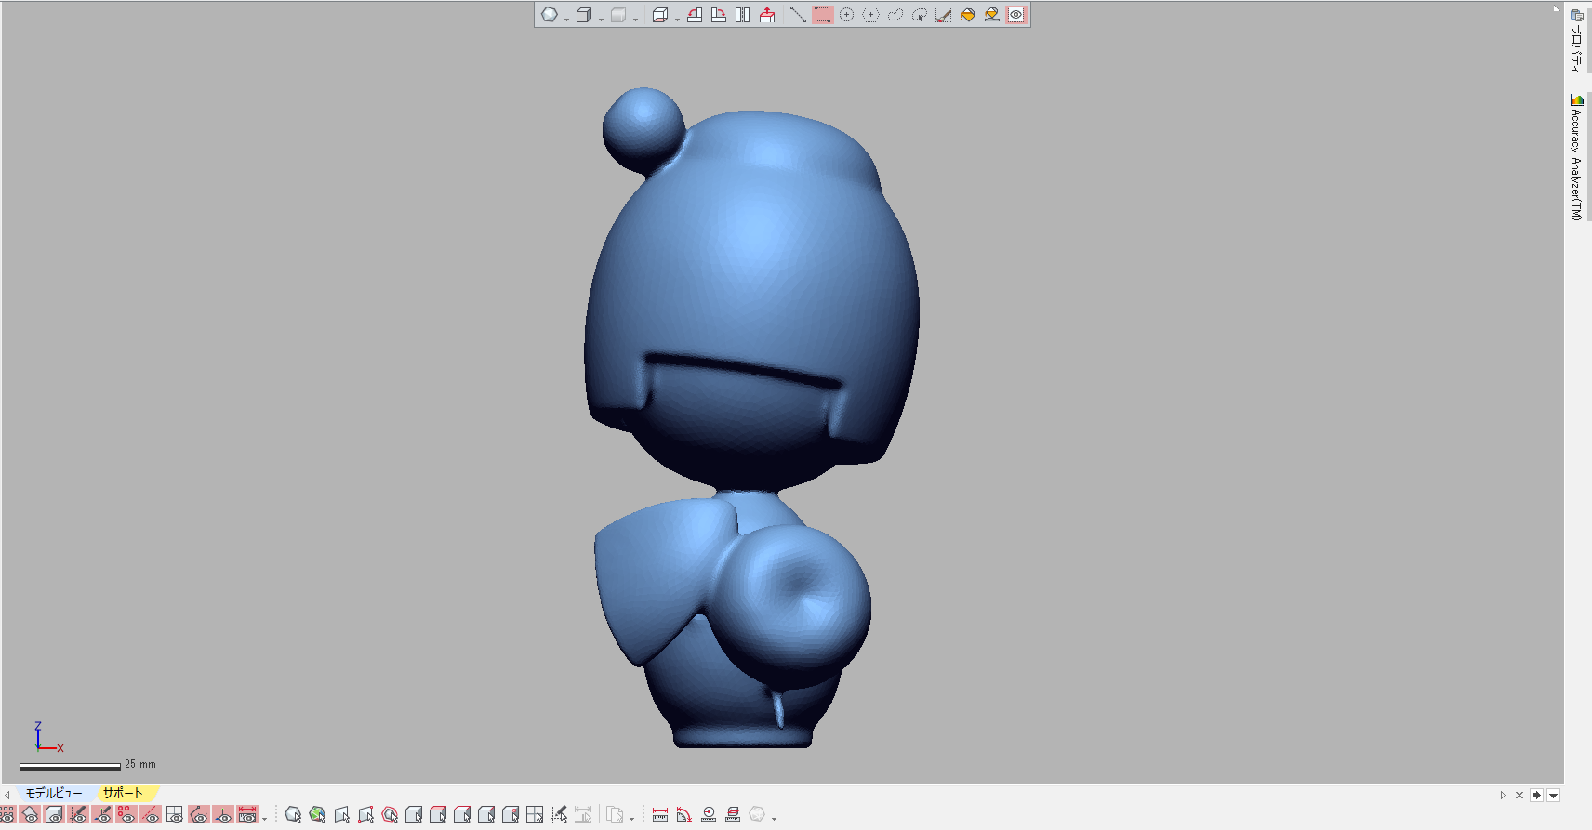Pick the circle selection tool

846,15
